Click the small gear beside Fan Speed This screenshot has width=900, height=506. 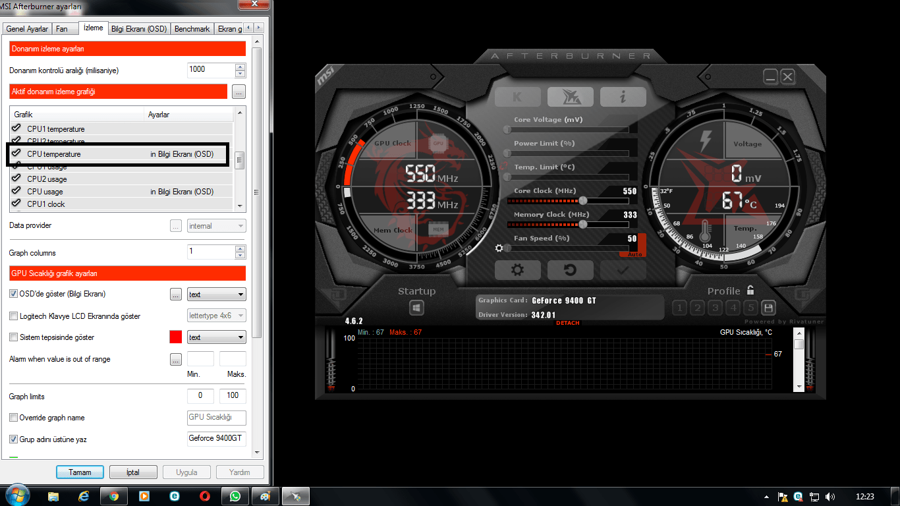click(x=499, y=248)
